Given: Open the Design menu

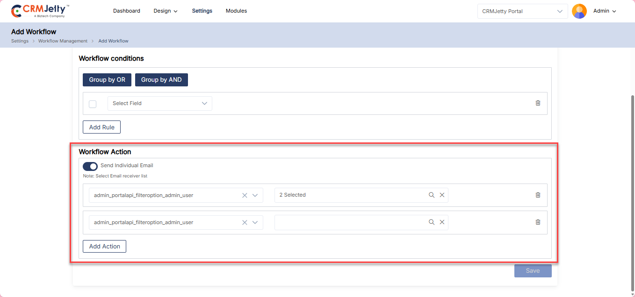Looking at the screenshot, I should pyautogui.click(x=165, y=11).
